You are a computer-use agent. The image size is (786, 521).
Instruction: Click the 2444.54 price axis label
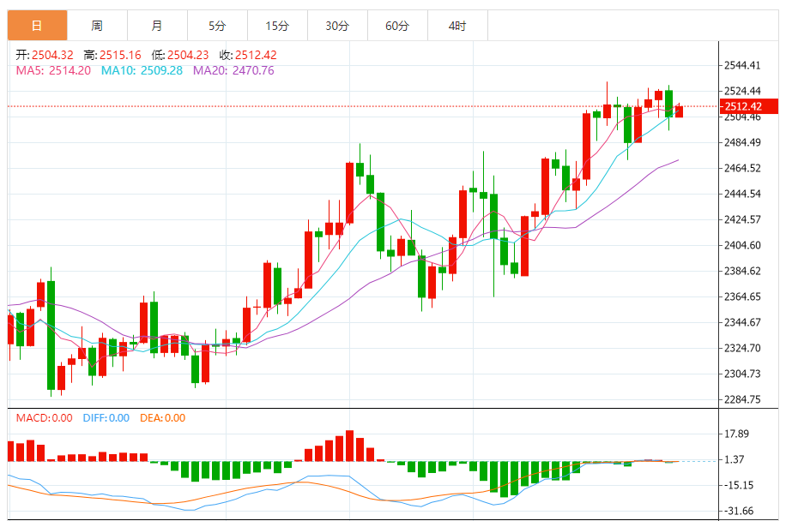pos(742,194)
